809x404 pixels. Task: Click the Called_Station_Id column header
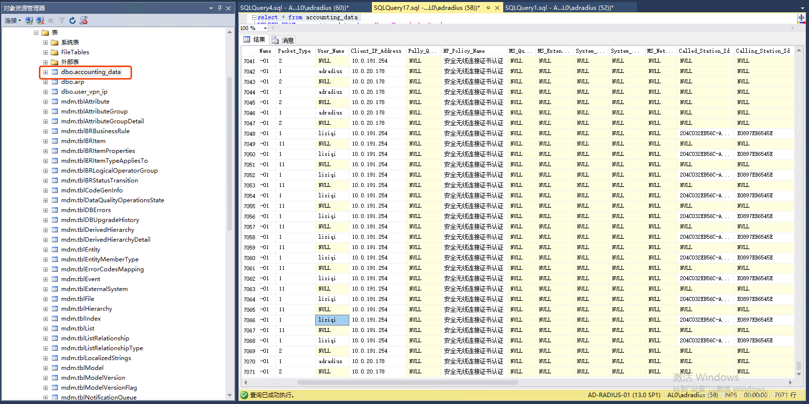pyautogui.click(x=704, y=51)
